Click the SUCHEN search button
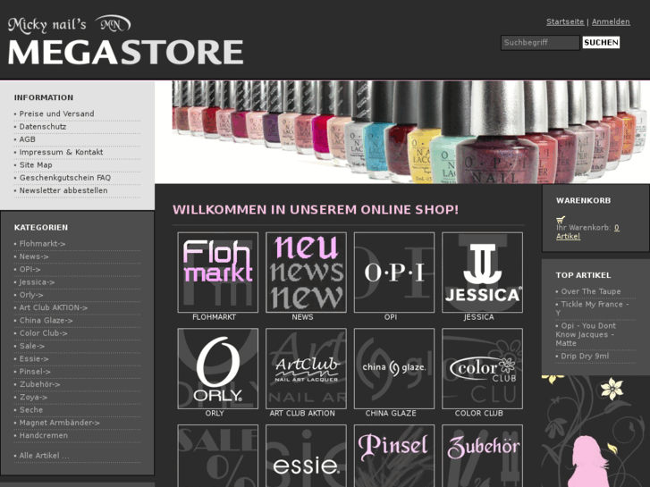The image size is (650, 487). [x=601, y=42]
